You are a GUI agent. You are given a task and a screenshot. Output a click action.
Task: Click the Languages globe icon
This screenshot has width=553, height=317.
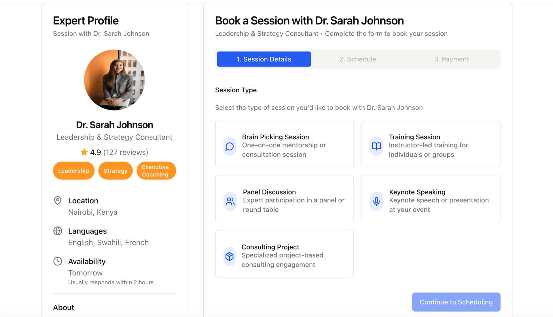click(58, 231)
